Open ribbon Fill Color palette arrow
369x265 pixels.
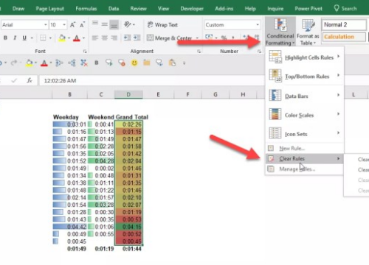tap(69, 38)
